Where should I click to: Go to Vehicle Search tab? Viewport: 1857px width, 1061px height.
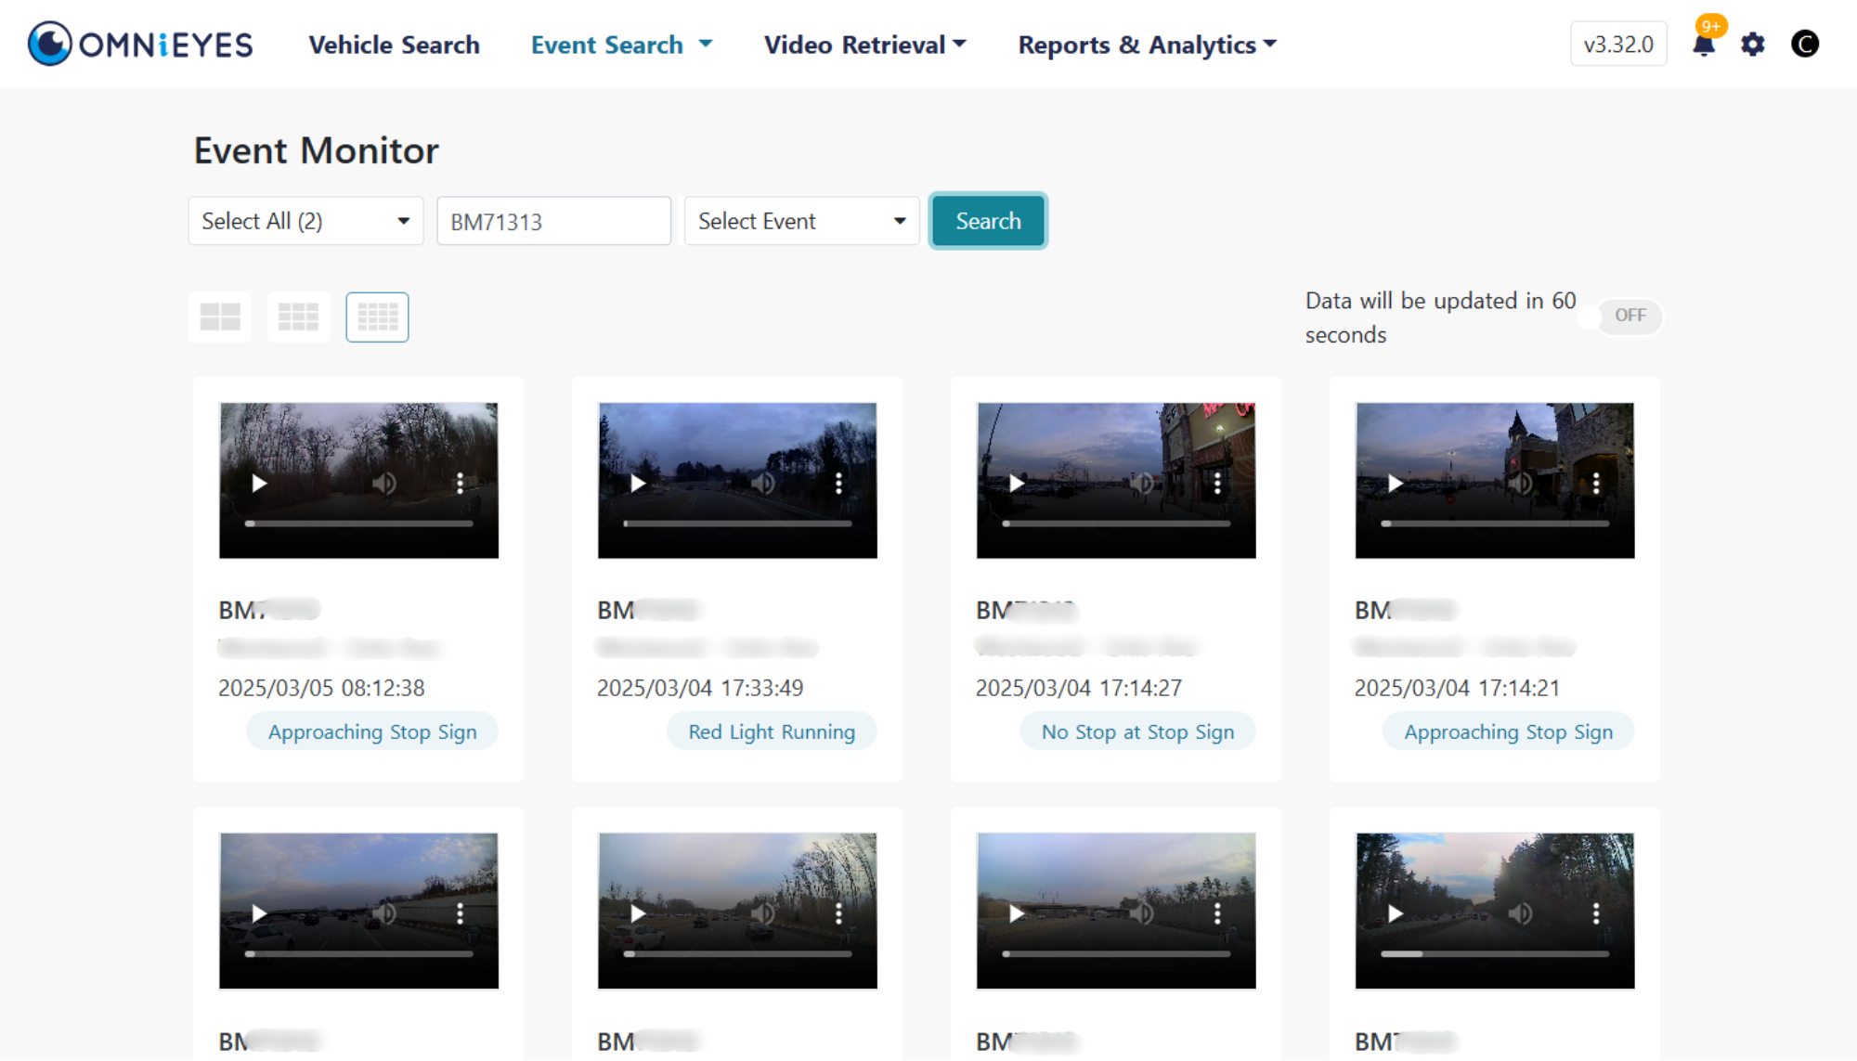pyautogui.click(x=394, y=45)
